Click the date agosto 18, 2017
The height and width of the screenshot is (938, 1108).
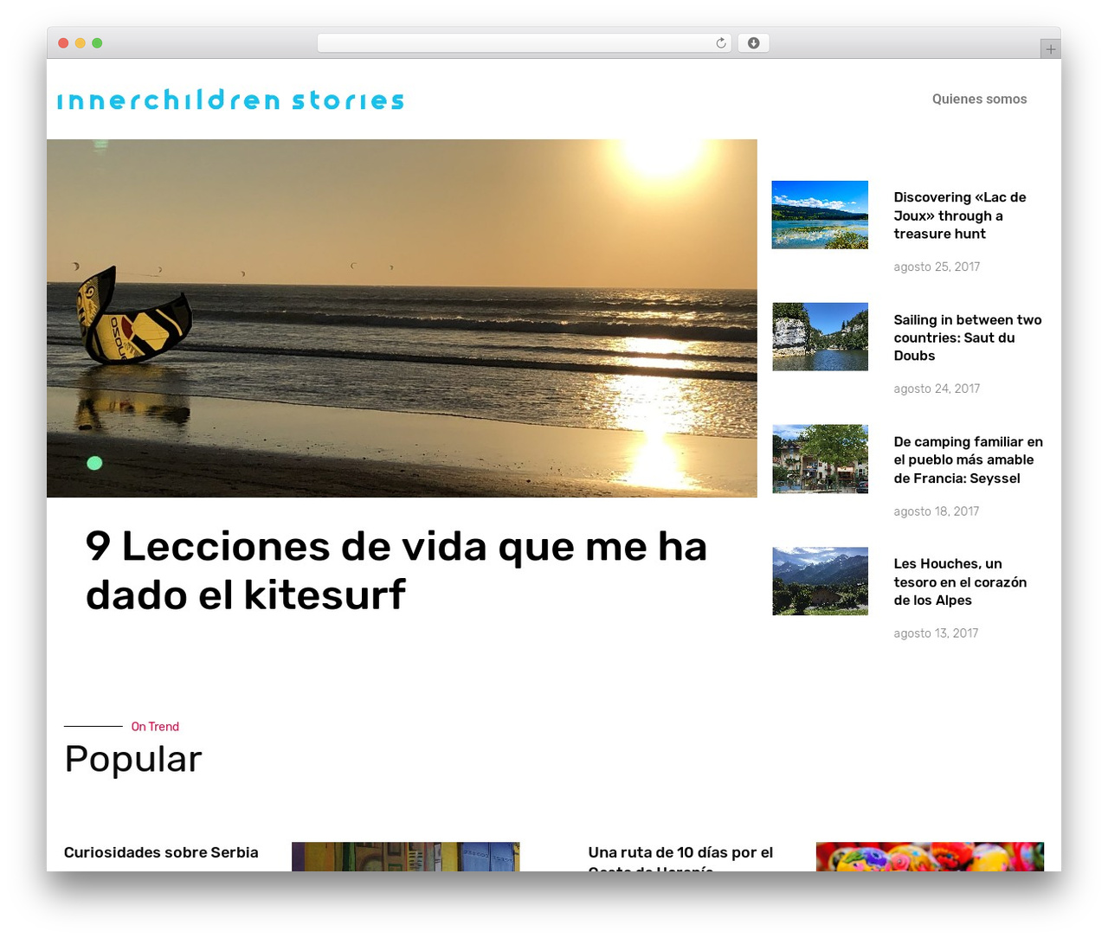[937, 511]
